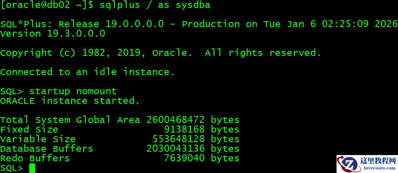398x173 pixels.
Task: Click the 'Redo Buffers' label
Action: point(35,158)
